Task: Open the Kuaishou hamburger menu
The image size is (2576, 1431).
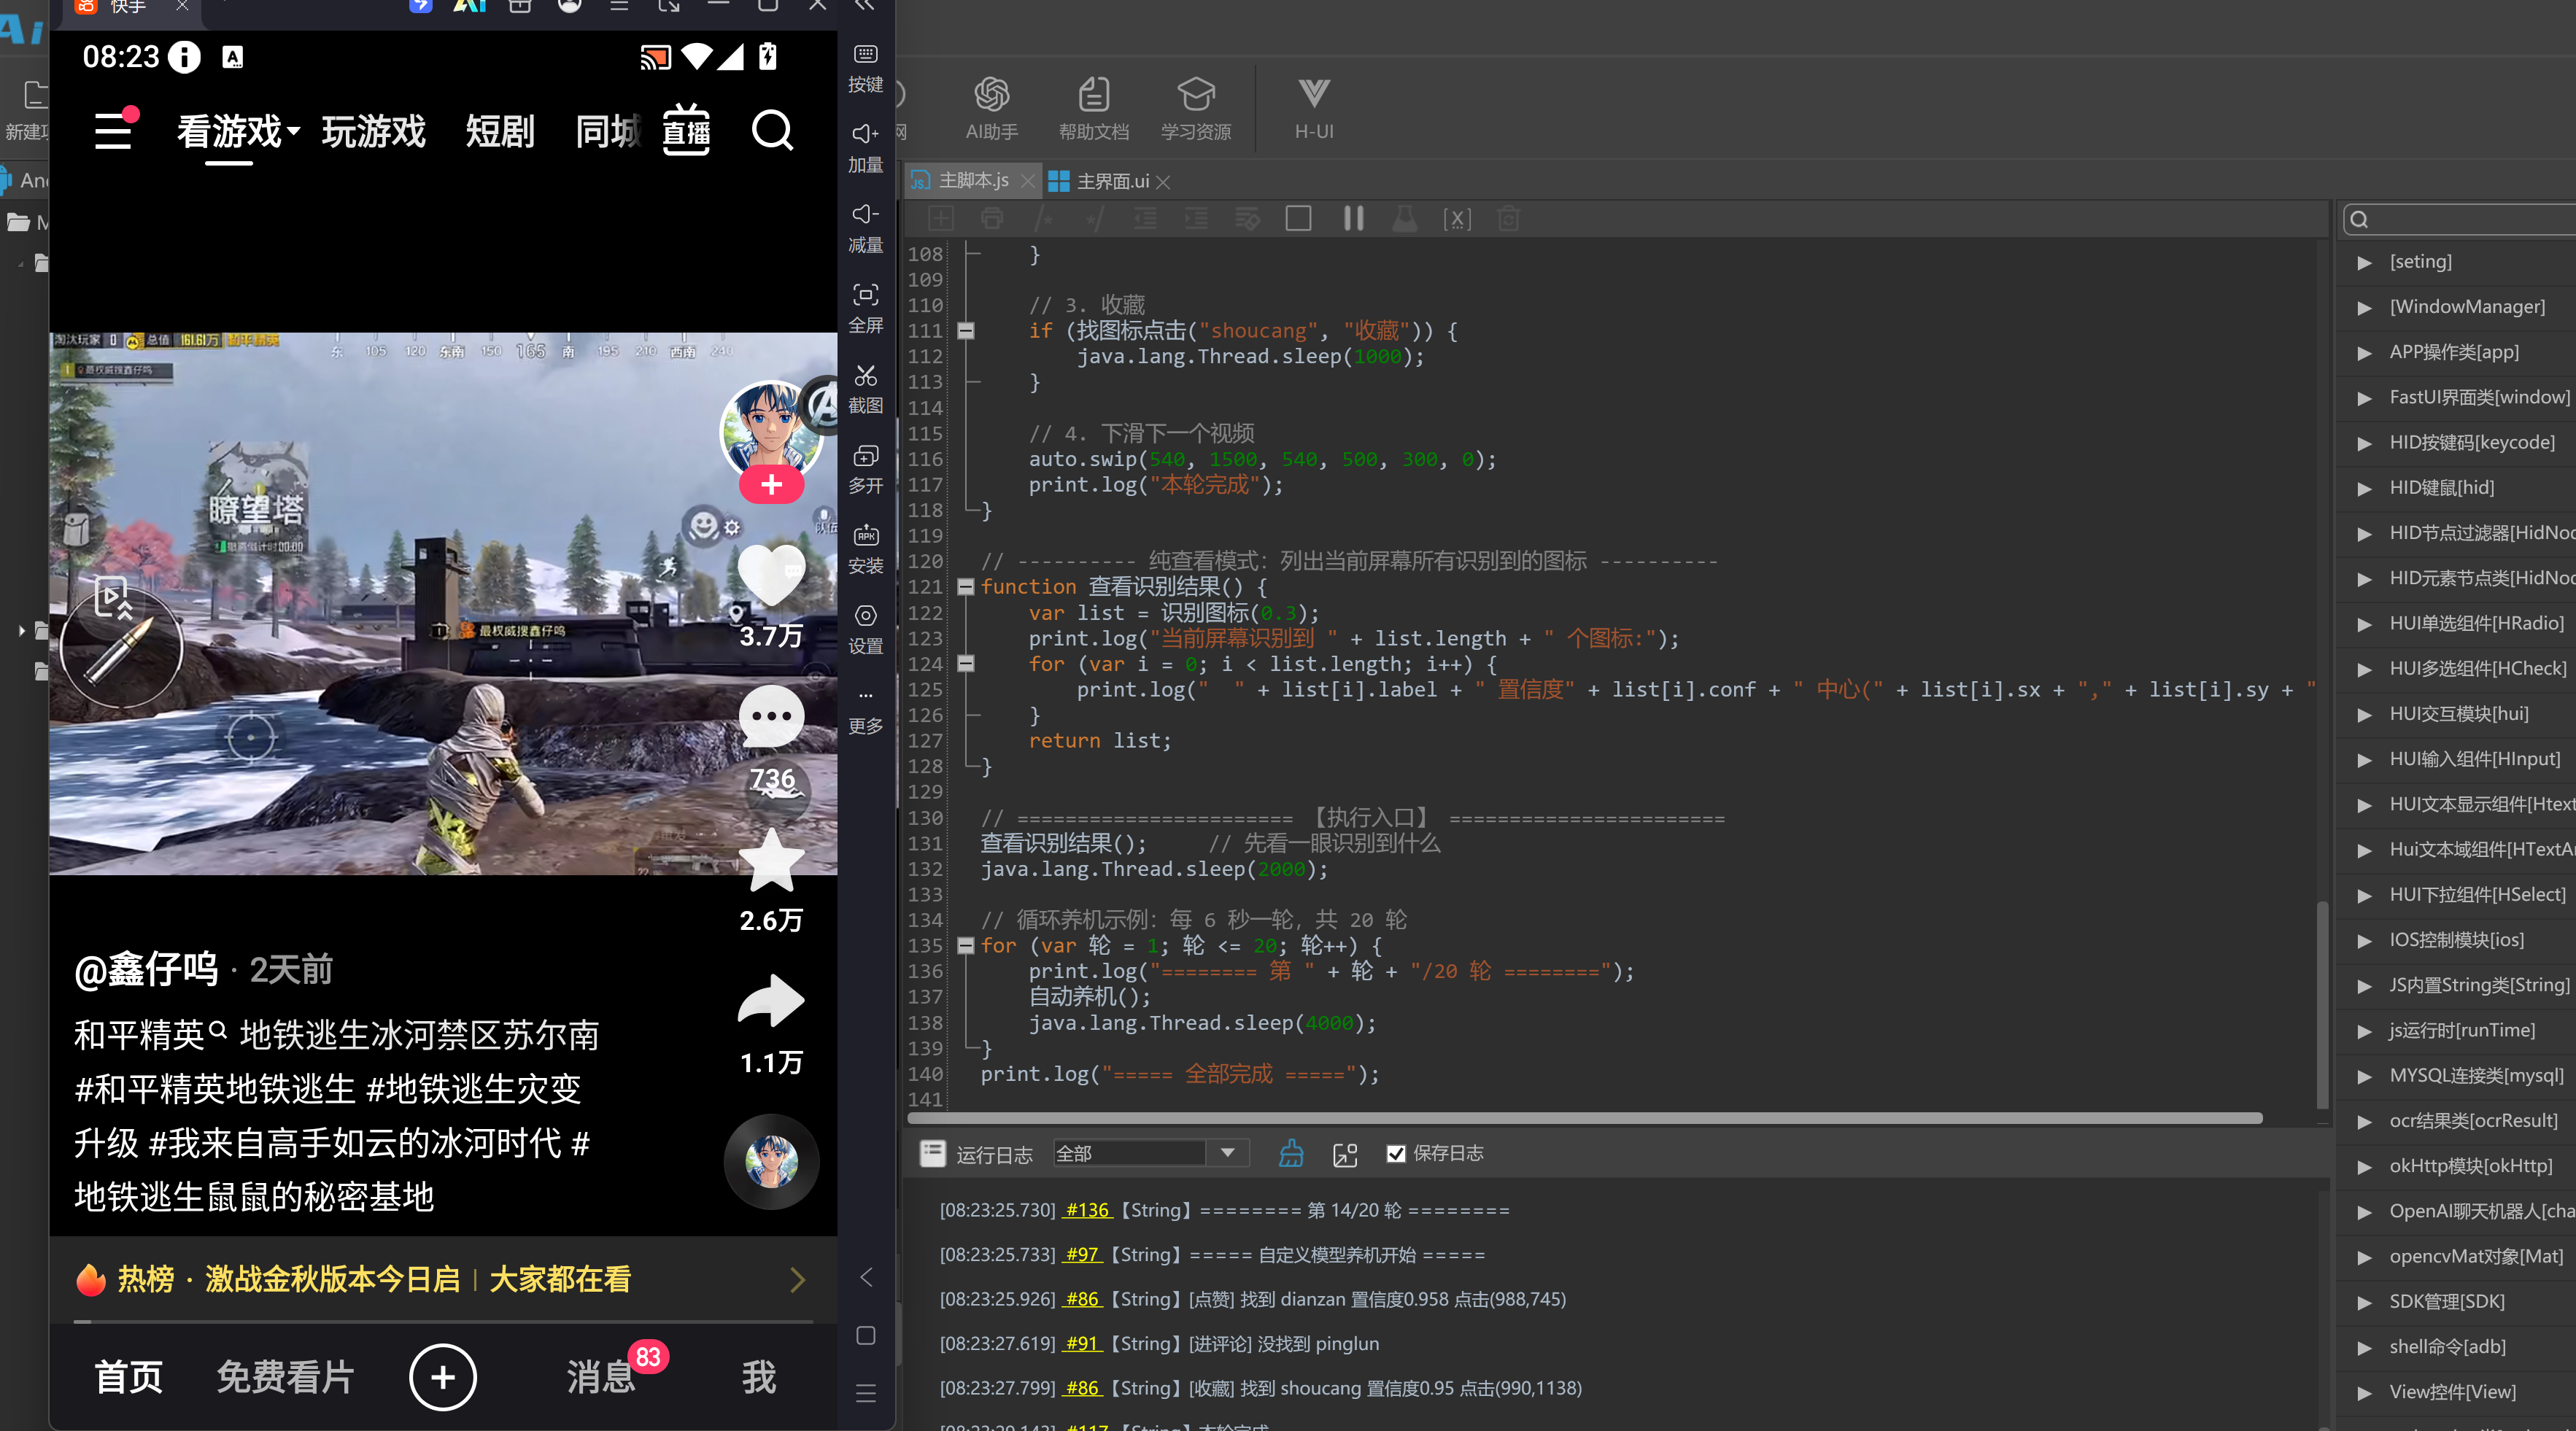Action: point(113,131)
